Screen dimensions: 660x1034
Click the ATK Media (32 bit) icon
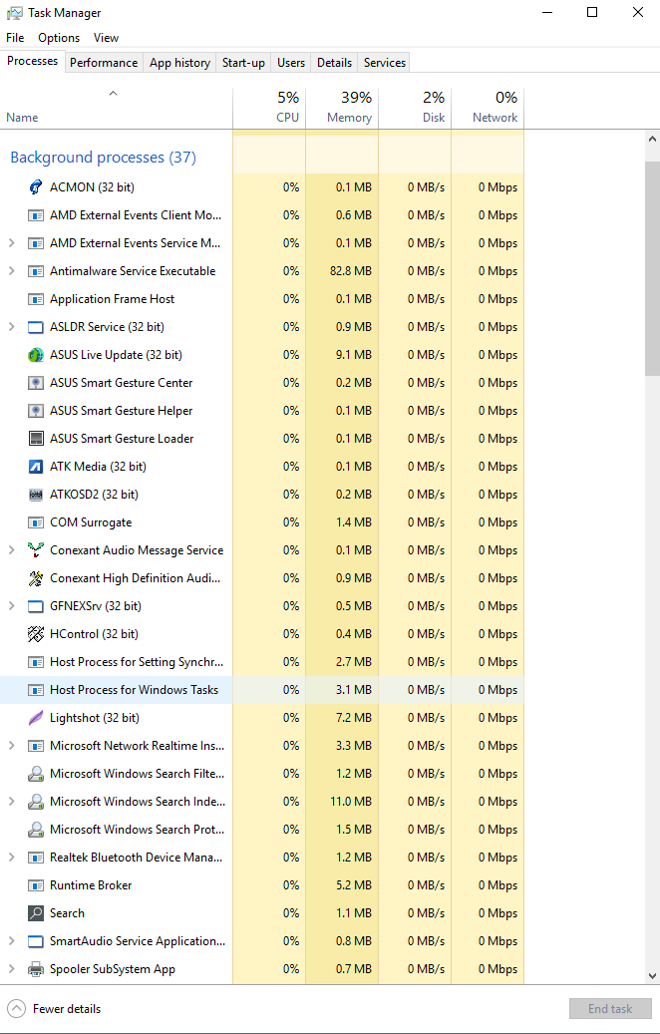[x=36, y=467]
